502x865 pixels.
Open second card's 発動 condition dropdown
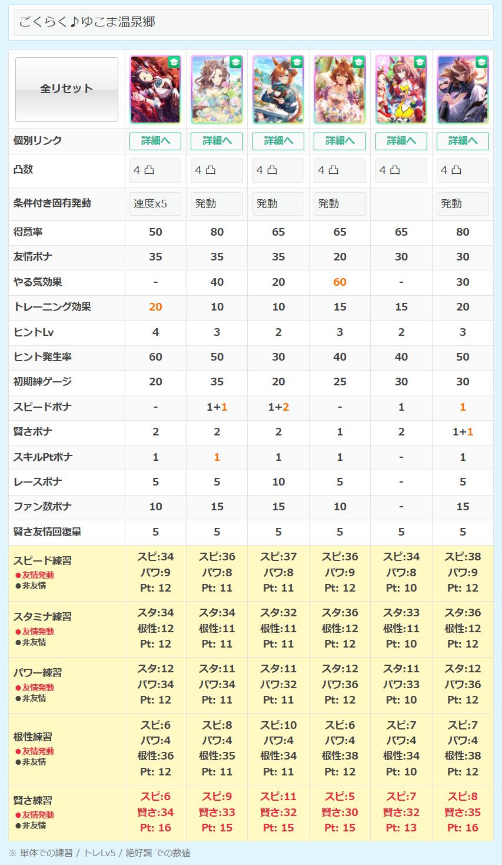(217, 204)
